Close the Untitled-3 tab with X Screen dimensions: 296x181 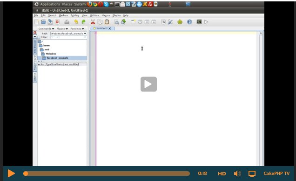(110, 28)
